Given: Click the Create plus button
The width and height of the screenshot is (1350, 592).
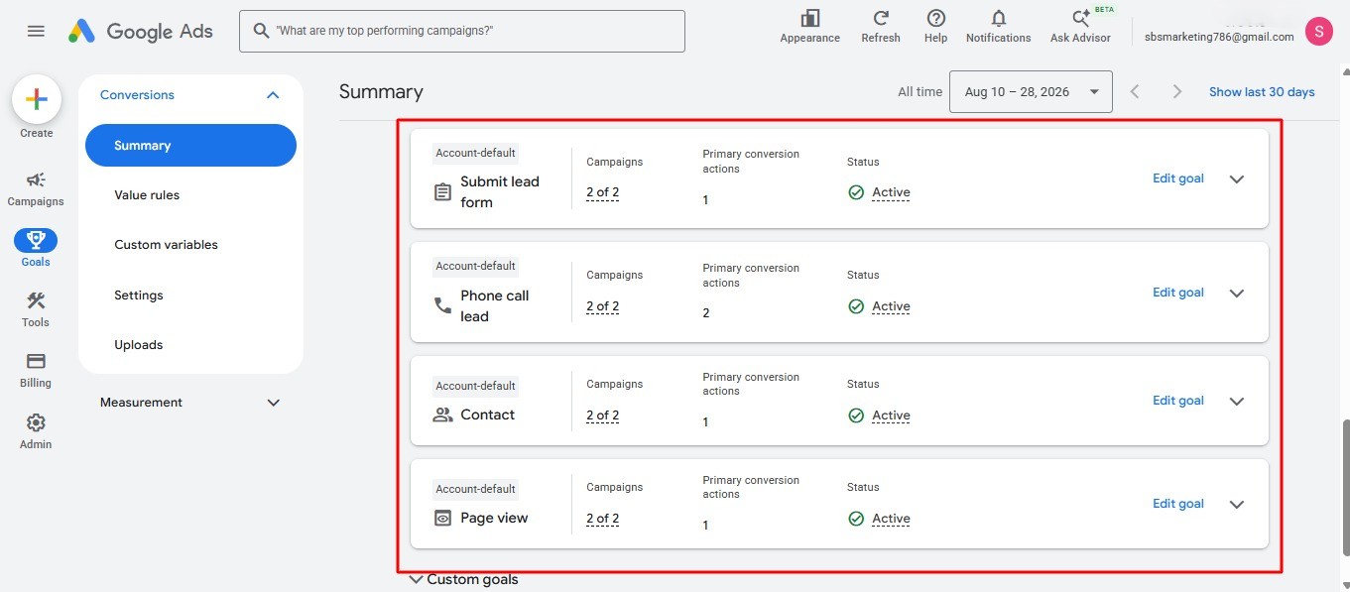Looking at the screenshot, I should 37,99.
